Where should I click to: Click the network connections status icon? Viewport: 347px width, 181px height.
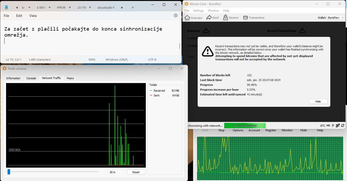pos(338,125)
